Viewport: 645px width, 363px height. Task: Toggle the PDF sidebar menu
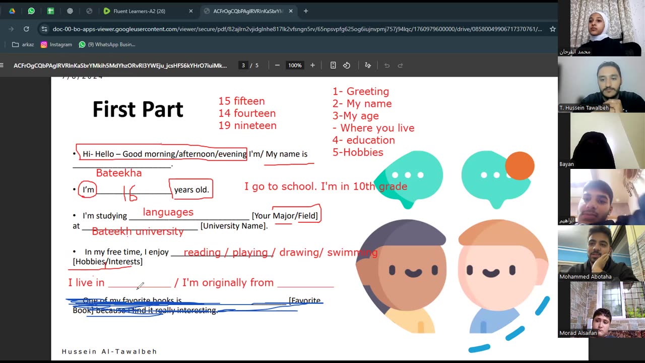(2, 66)
